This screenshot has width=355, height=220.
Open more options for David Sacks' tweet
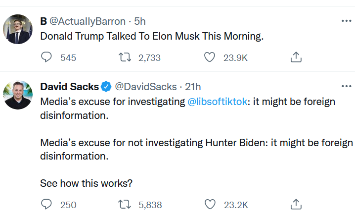point(347,86)
